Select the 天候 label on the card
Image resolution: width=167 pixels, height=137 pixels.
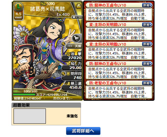pyautogui.click(x=78, y=46)
